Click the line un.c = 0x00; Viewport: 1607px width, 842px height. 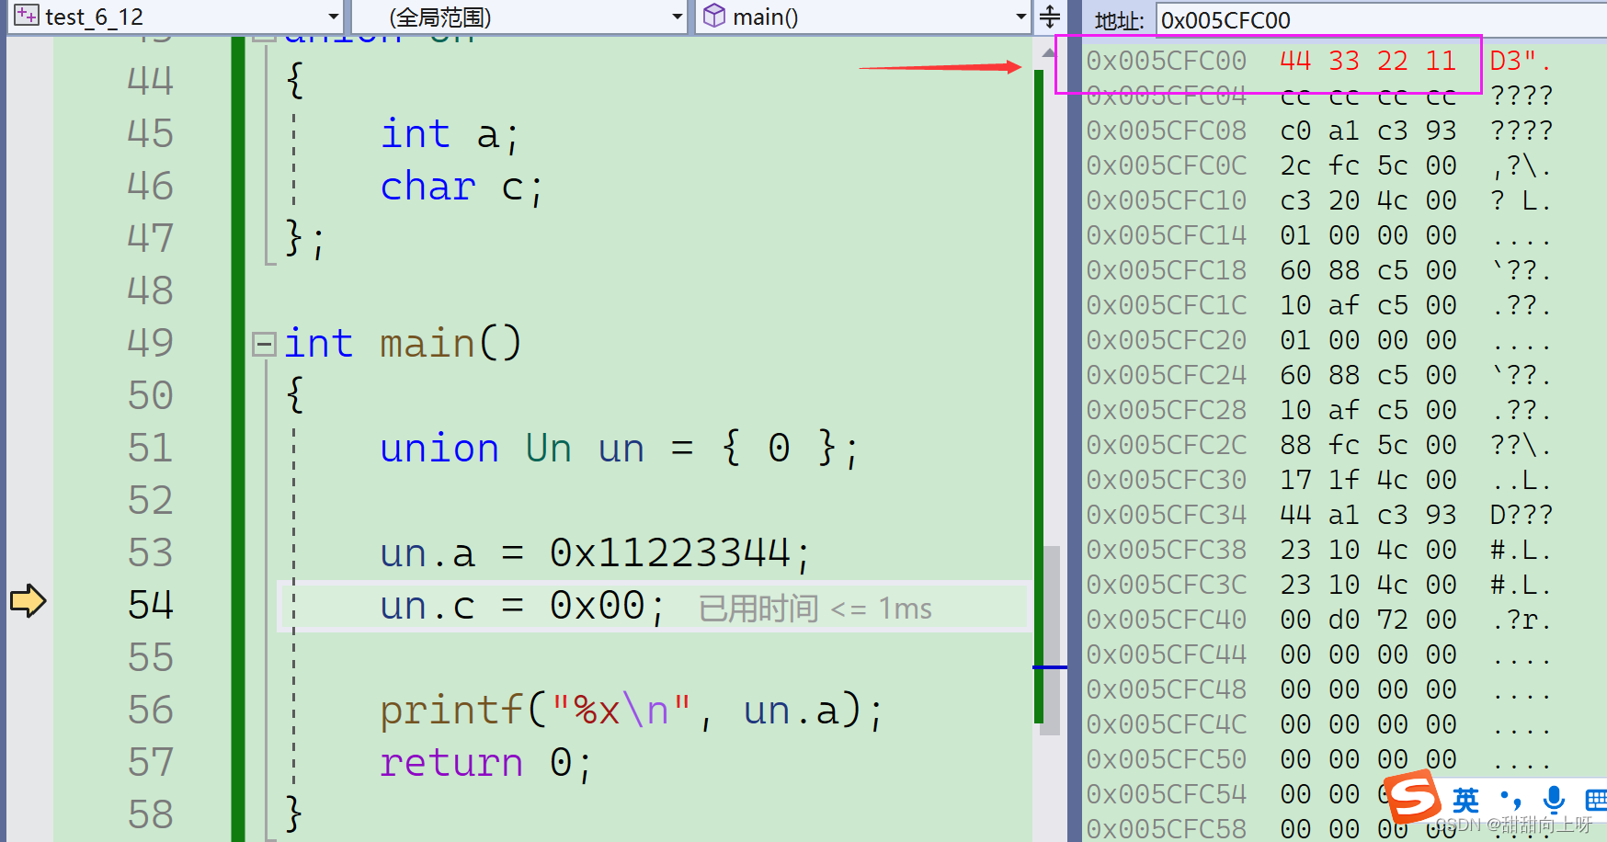point(521,607)
